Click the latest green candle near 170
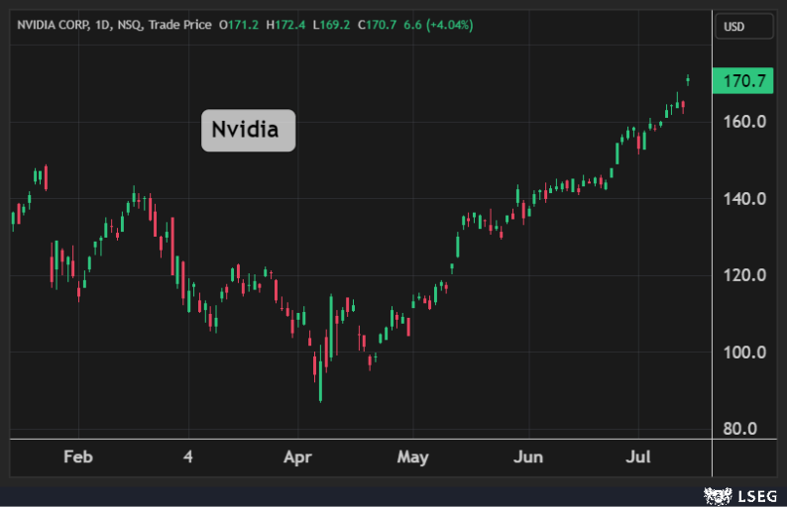Image resolution: width=787 pixels, height=507 pixels. pyautogui.click(x=688, y=80)
